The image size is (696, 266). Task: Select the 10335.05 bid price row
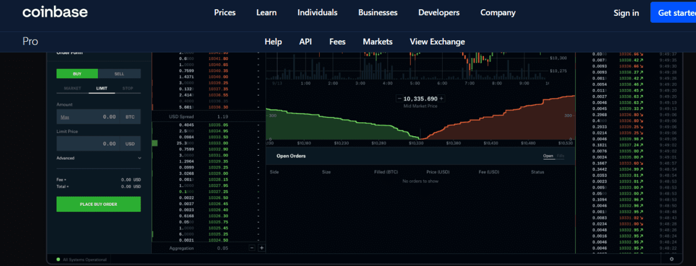[208, 125]
